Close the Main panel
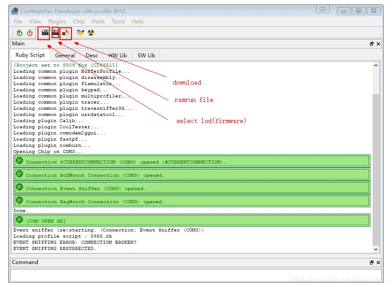Viewport: 392px width, 287px height. pyautogui.click(x=378, y=44)
